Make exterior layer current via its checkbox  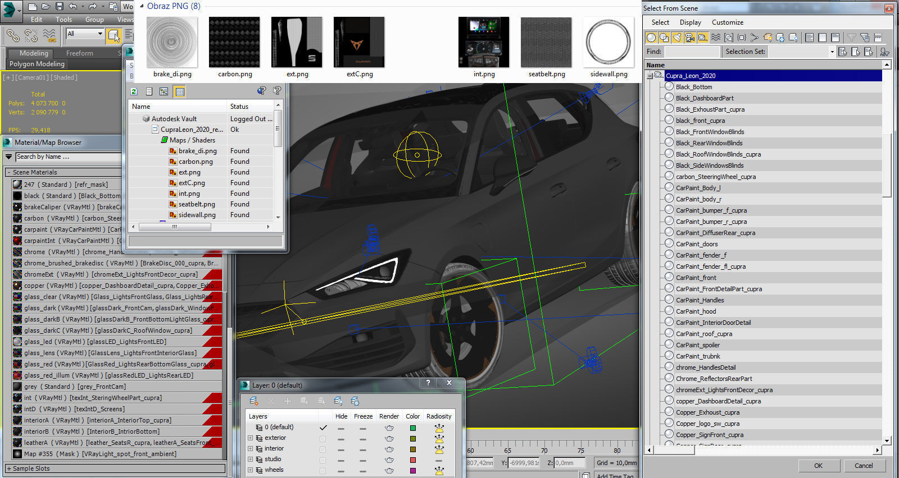pos(323,438)
